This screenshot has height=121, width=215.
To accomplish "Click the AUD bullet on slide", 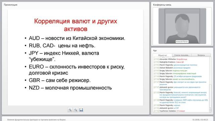I will [x=77, y=38].
